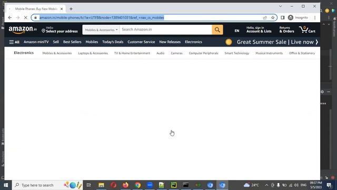Open the Windows Start menu
This screenshot has height=190, width=337.
coord(6,185)
